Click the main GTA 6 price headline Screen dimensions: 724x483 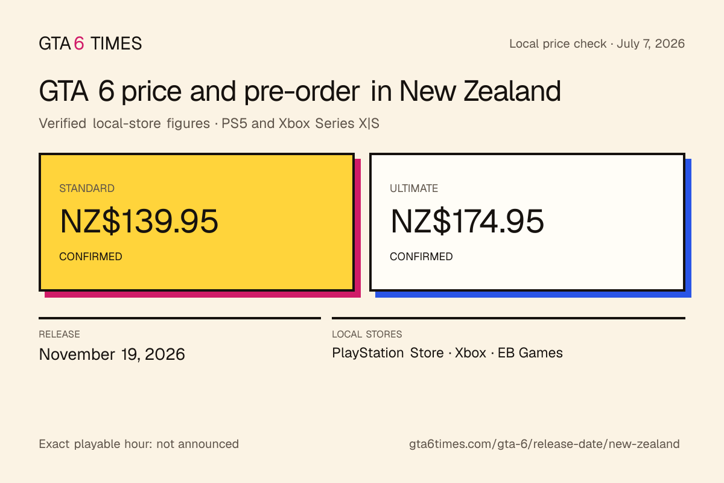click(300, 92)
